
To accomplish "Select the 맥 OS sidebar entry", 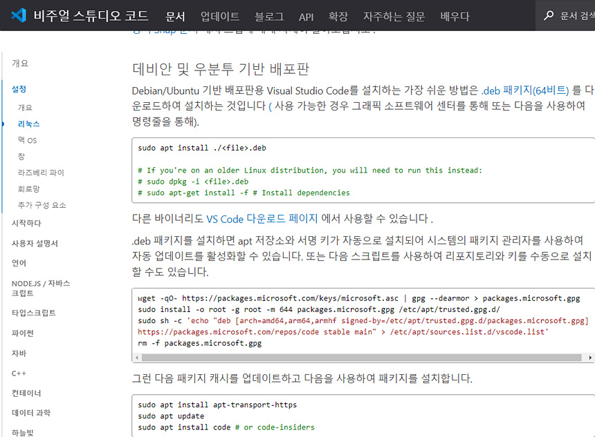I will pos(27,140).
